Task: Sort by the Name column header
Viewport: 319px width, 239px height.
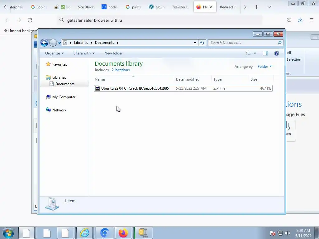Action: point(134,79)
